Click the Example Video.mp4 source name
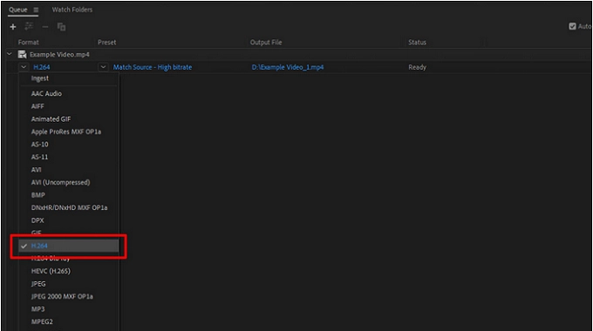This screenshot has height=331, width=593. [x=59, y=54]
